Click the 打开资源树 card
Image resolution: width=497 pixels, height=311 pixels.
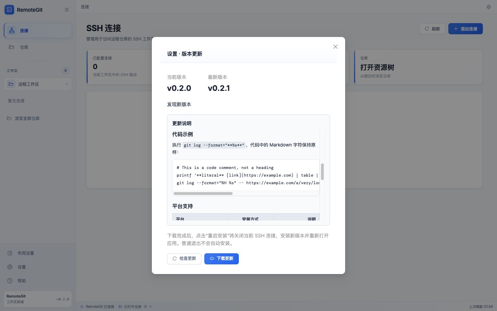pos(418,67)
